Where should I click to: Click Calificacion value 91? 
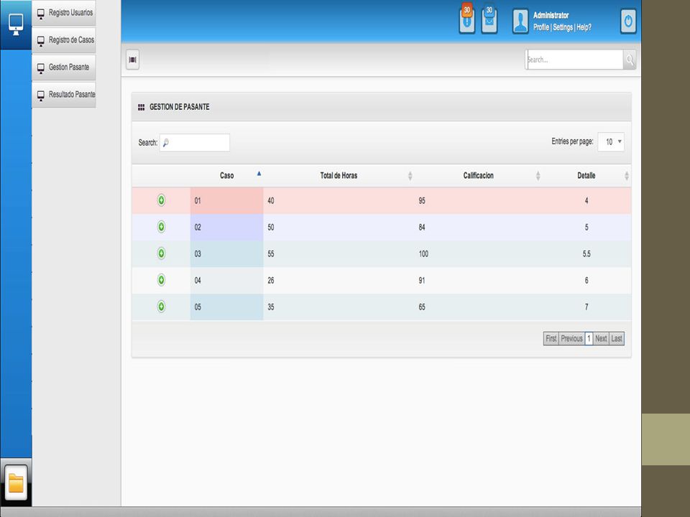click(x=422, y=281)
